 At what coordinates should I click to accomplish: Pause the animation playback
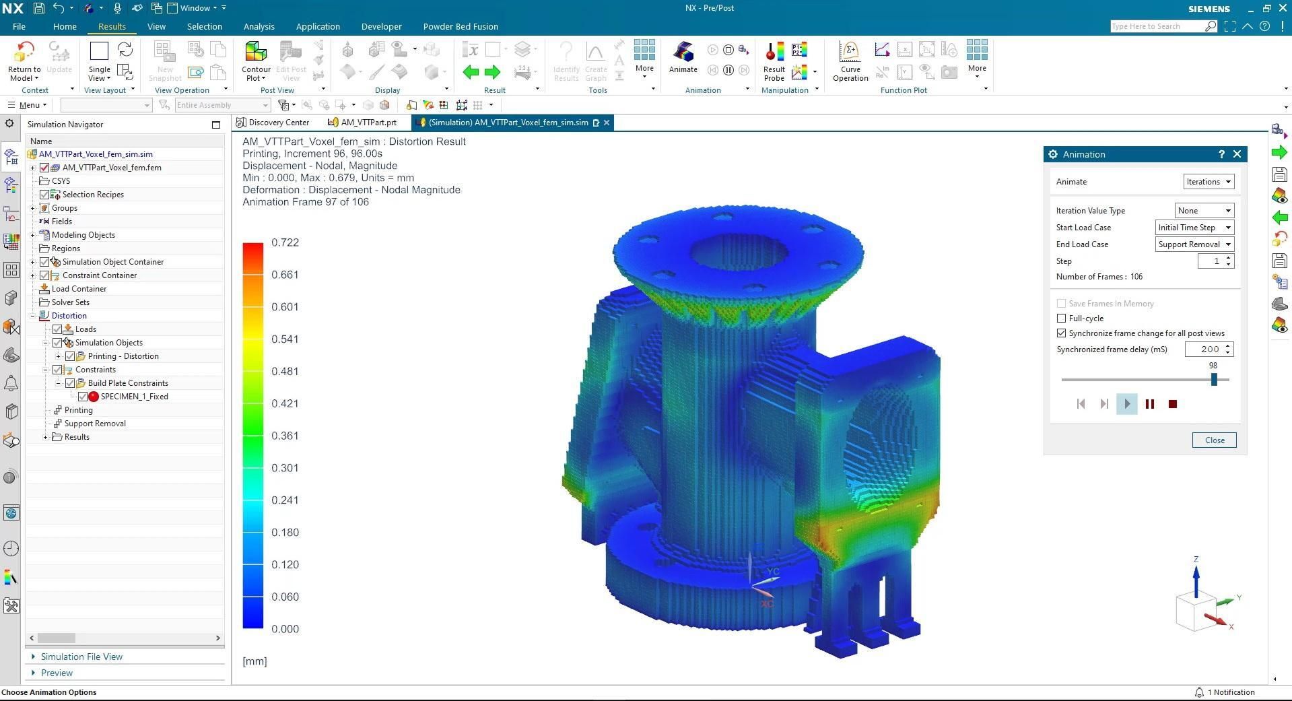point(1150,404)
